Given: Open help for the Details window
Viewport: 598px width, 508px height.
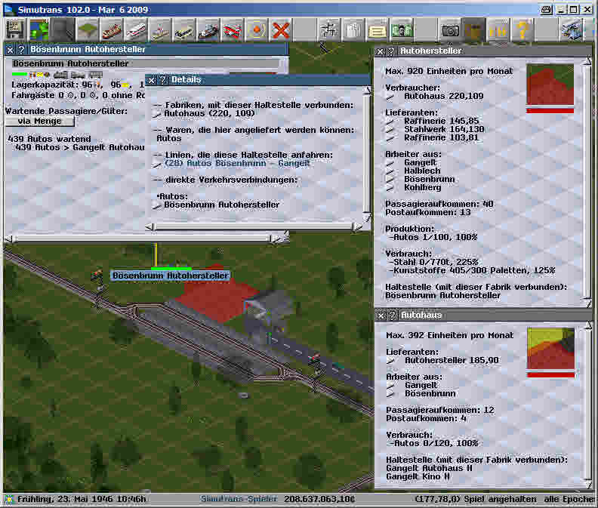Looking at the screenshot, I should (x=162, y=79).
